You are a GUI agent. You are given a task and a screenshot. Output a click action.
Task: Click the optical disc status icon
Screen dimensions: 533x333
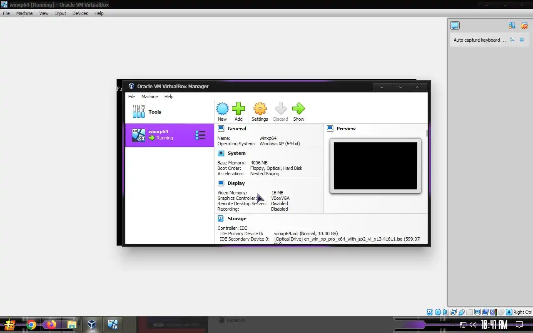(x=438, y=312)
